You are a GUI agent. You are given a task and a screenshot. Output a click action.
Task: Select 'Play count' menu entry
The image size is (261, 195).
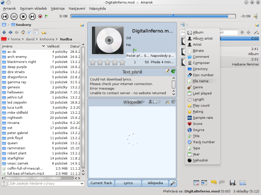pos(203,105)
